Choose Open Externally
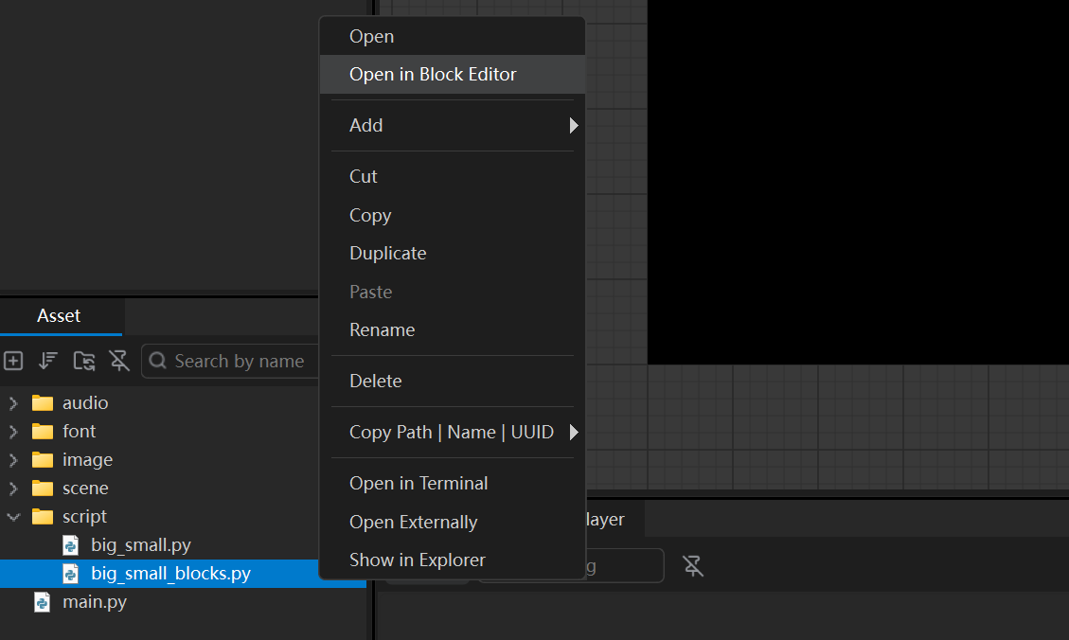This screenshot has width=1069, height=640. click(453, 522)
